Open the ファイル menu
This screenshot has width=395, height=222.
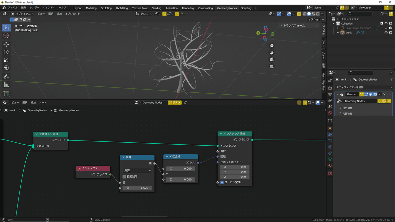tap(13, 8)
